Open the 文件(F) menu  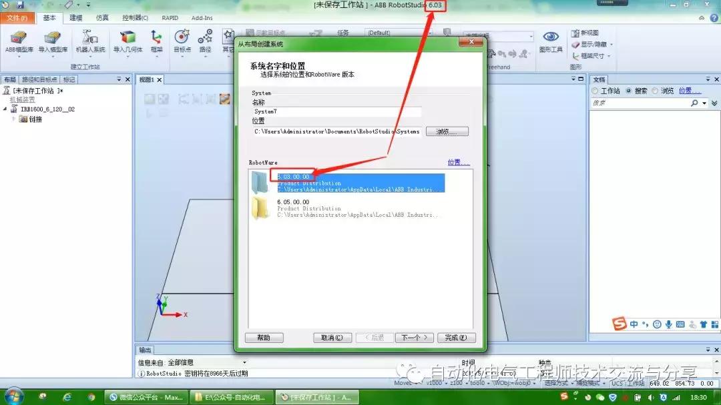coord(15,17)
